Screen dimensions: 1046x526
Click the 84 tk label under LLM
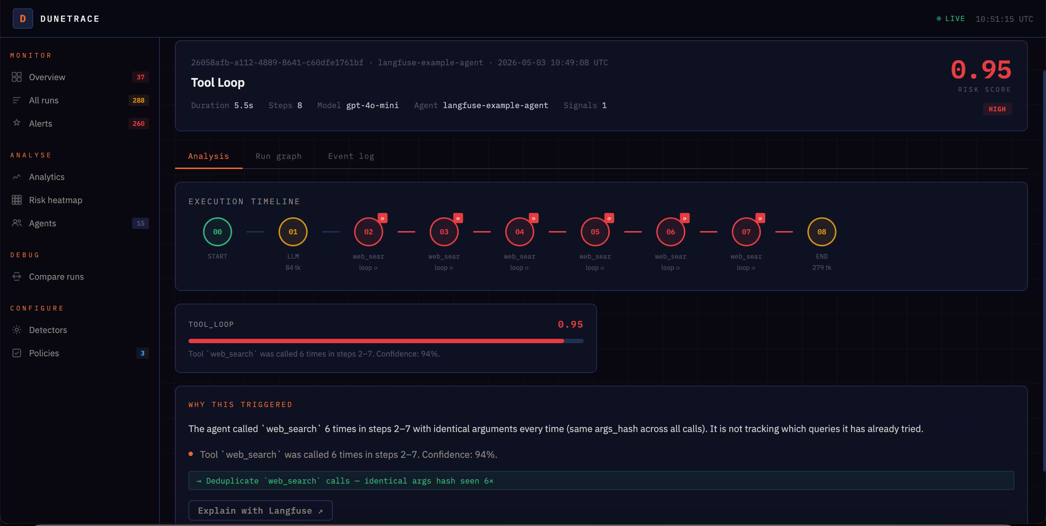coord(293,268)
